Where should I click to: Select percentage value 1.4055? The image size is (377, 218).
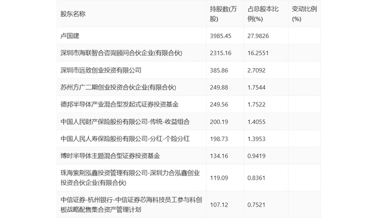pos(256,121)
